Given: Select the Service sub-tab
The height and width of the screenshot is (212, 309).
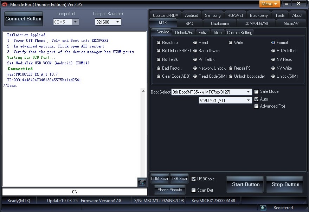Looking at the screenshot, I should click(x=161, y=32).
